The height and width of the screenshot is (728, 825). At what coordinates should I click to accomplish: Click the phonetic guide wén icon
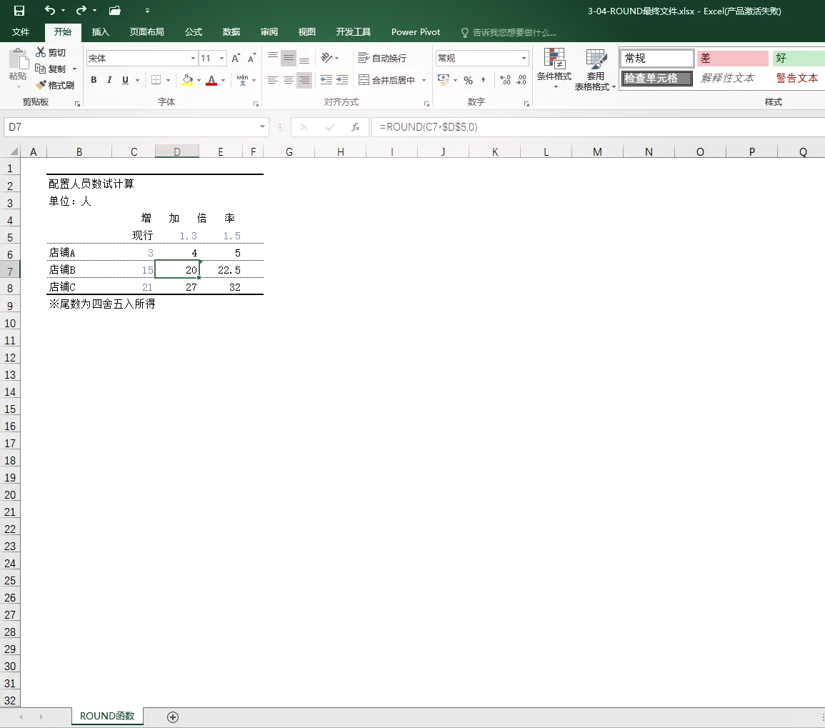[243, 80]
